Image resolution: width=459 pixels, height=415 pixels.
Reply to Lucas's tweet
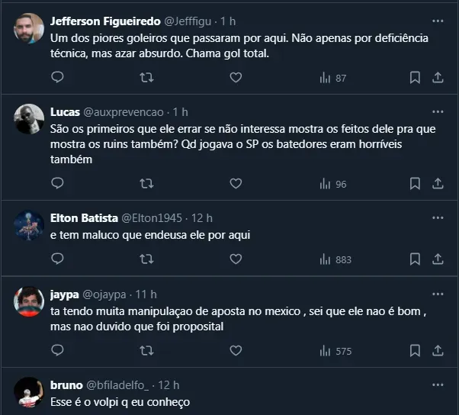[57, 183]
